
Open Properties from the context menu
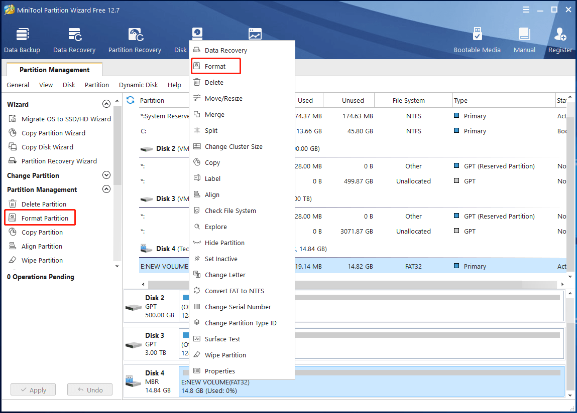pyautogui.click(x=242, y=371)
